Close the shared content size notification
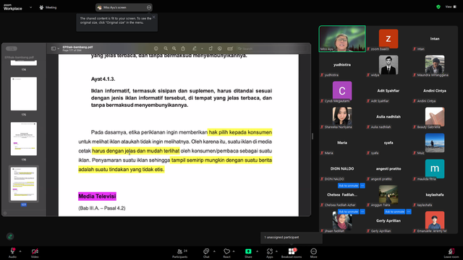This screenshot has width=463, height=260. point(154,17)
